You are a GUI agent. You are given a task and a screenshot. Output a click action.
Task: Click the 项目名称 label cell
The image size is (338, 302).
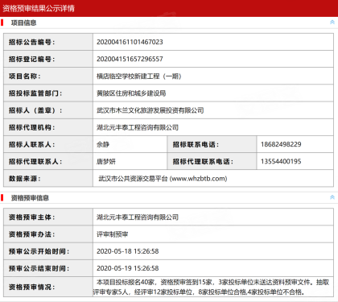pyautogui.click(x=48, y=77)
